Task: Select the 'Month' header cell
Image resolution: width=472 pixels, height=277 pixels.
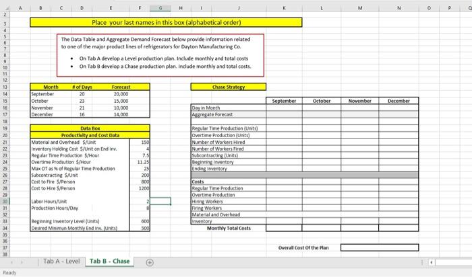Action: point(51,87)
